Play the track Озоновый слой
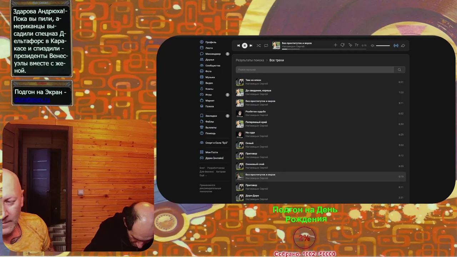Viewport: 457px width, 257px height. pyautogui.click(x=321, y=166)
